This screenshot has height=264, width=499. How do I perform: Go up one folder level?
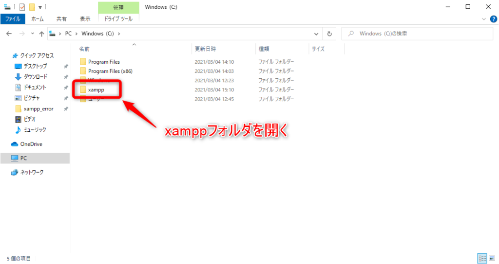coord(41,34)
